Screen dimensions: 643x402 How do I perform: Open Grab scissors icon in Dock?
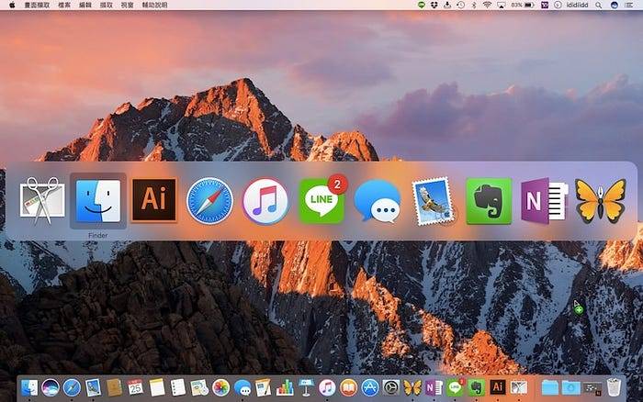tap(519, 387)
